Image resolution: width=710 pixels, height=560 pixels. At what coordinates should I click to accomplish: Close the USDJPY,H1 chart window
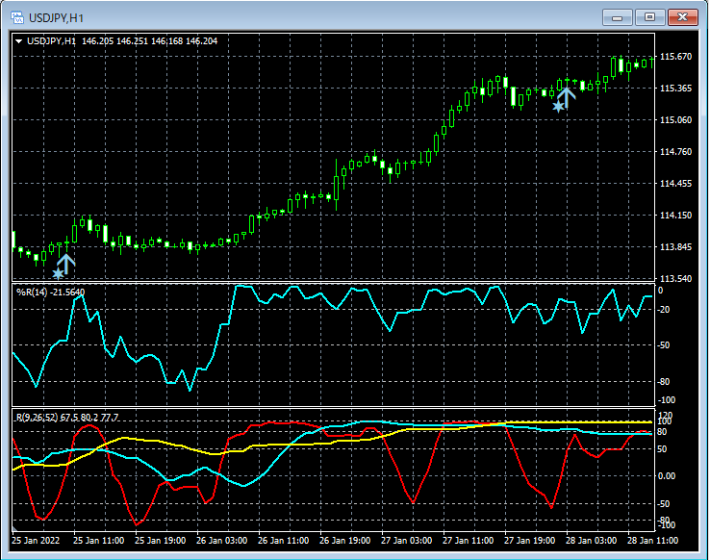(684, 16)
